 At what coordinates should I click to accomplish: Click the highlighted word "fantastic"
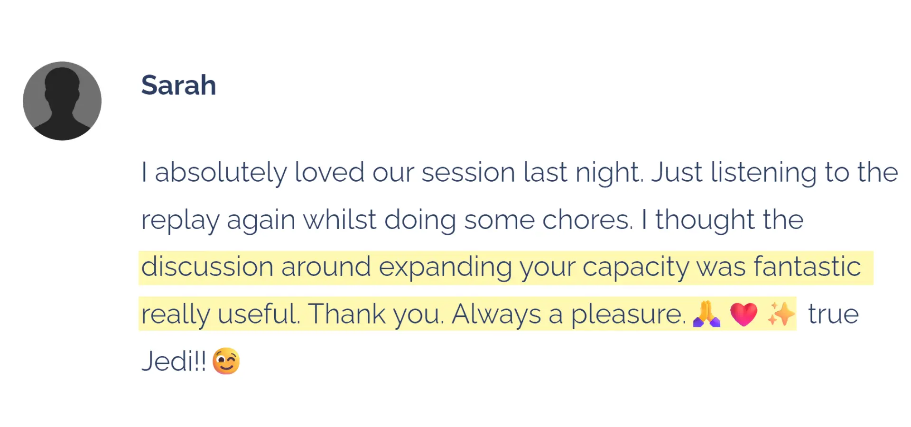click(807, 267)
